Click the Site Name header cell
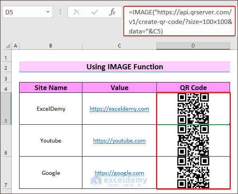The image size is (238, 194). [51, 88]
